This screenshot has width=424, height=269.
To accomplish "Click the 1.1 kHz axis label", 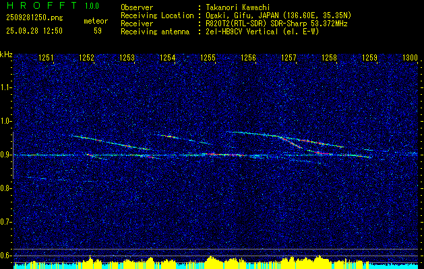I will [x=5, y=87].
